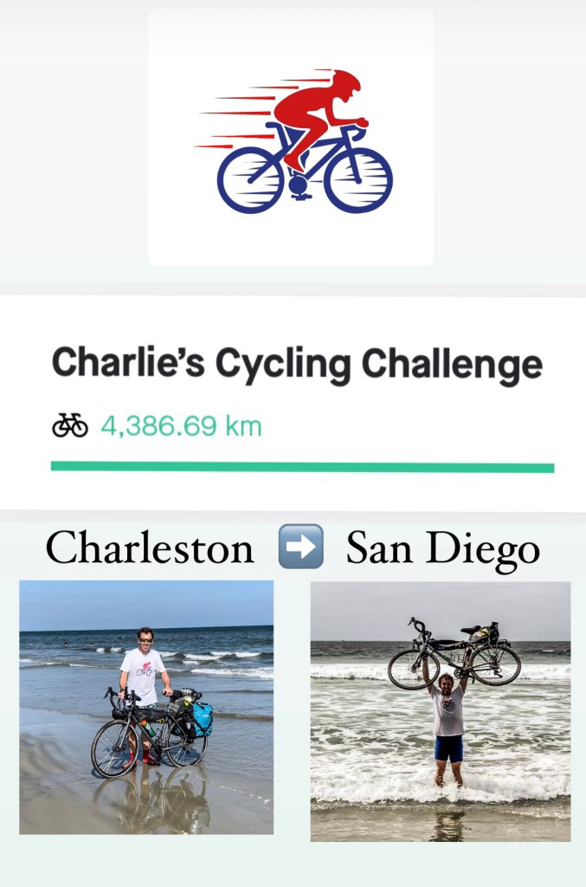The image size is (586, 887).
Task: Click the rear wheel of the logo bike
Action: pos(250,179)
